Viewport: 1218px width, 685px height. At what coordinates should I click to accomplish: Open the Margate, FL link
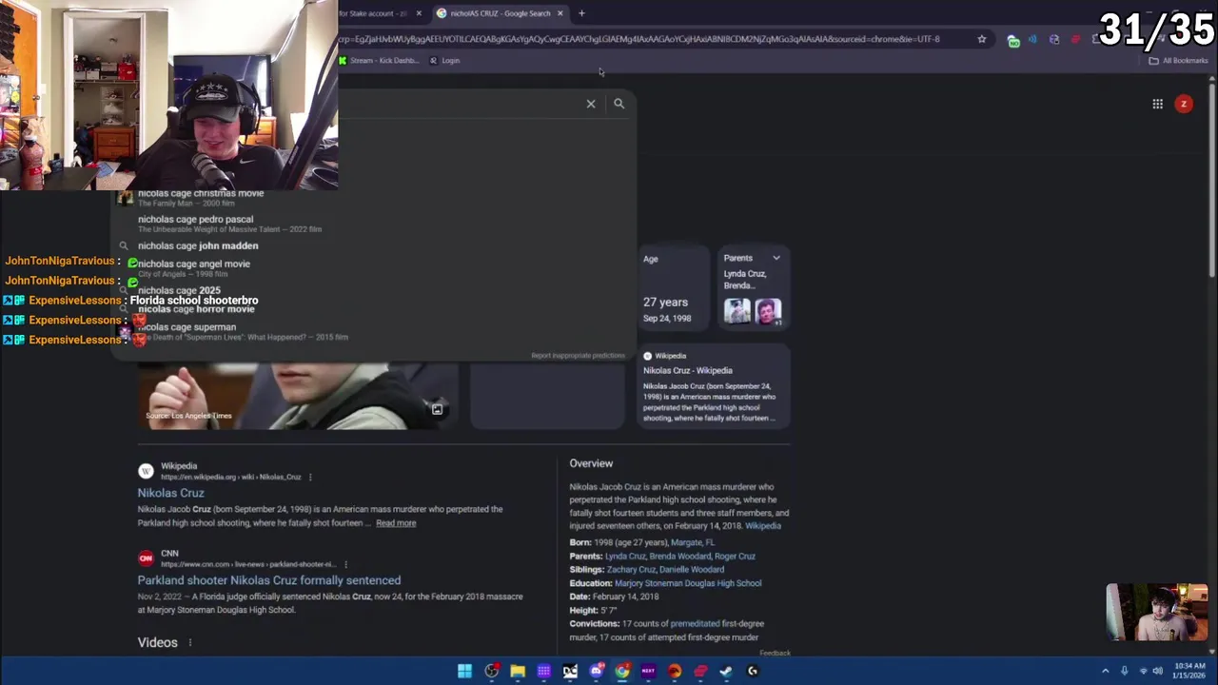pos(693,542)
